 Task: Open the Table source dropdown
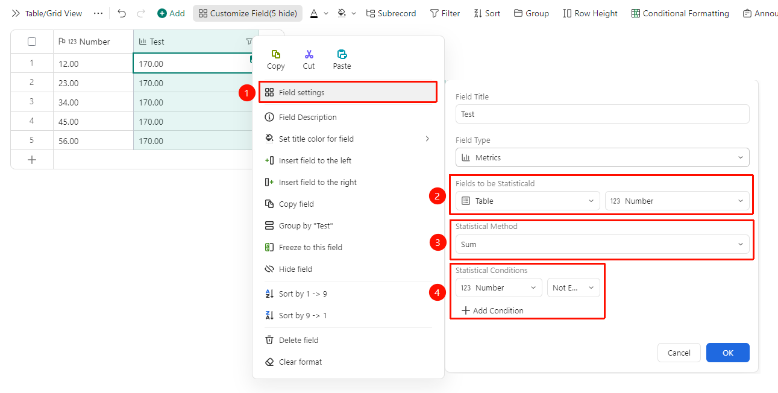click(528, 201)
